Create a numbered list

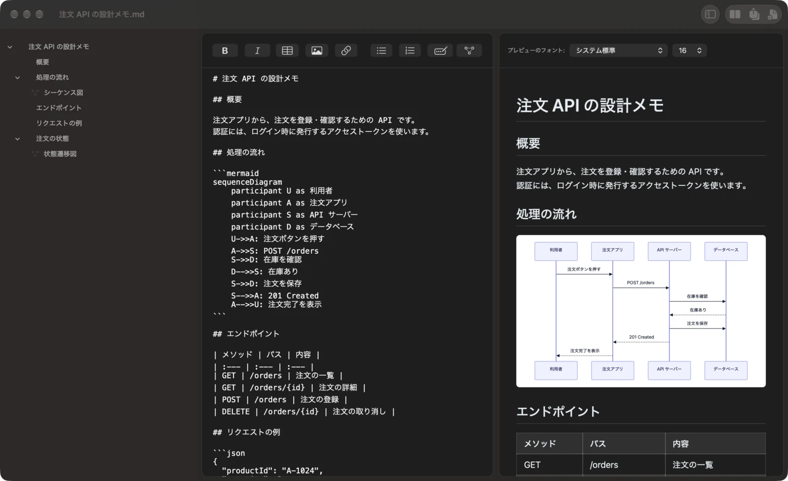(410, 51)
